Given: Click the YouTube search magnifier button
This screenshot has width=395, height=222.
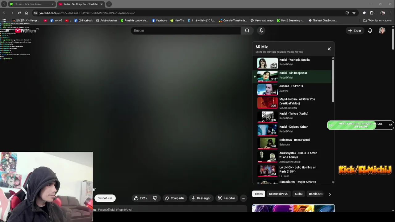Looking at the screenshot, I should click(247, 31).
